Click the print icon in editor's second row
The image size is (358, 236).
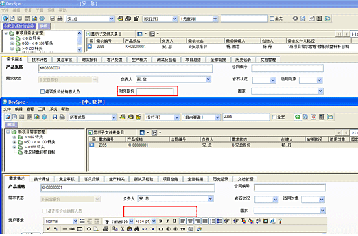coord(106,229)
